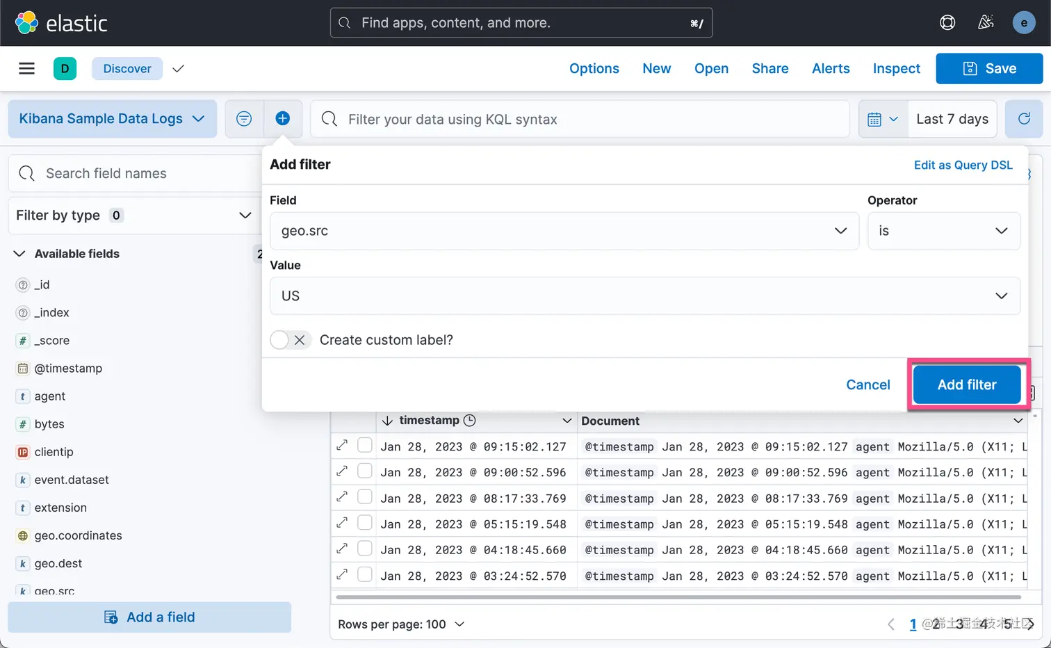
Task: Collapse the Available fields section
Action: tap(19, 254)
